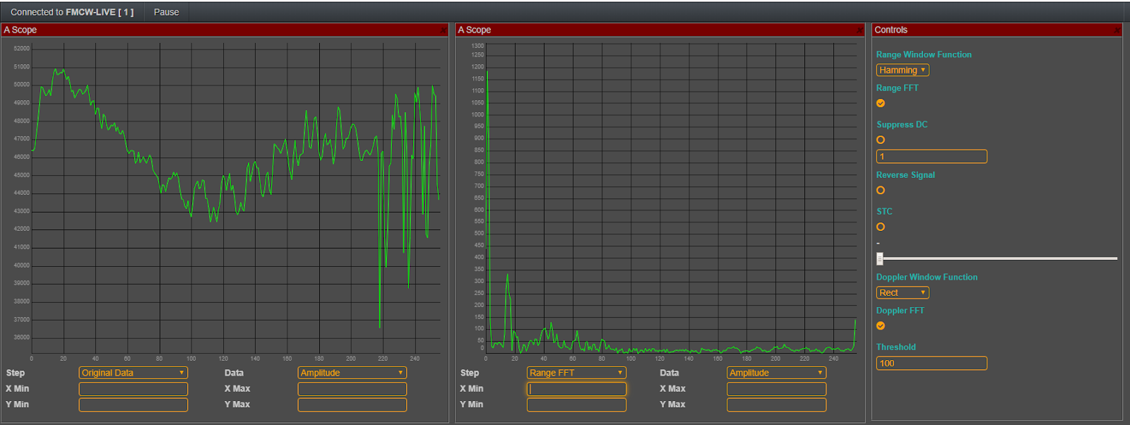This screenshot has height=425, width=1130.
Task: Enable the Suppress DC option
Action: (x=881, y=140)
